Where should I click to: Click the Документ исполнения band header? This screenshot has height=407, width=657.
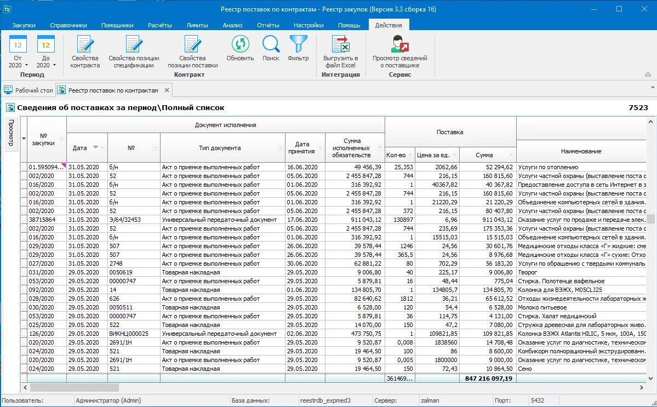click(x=225, y=125)
